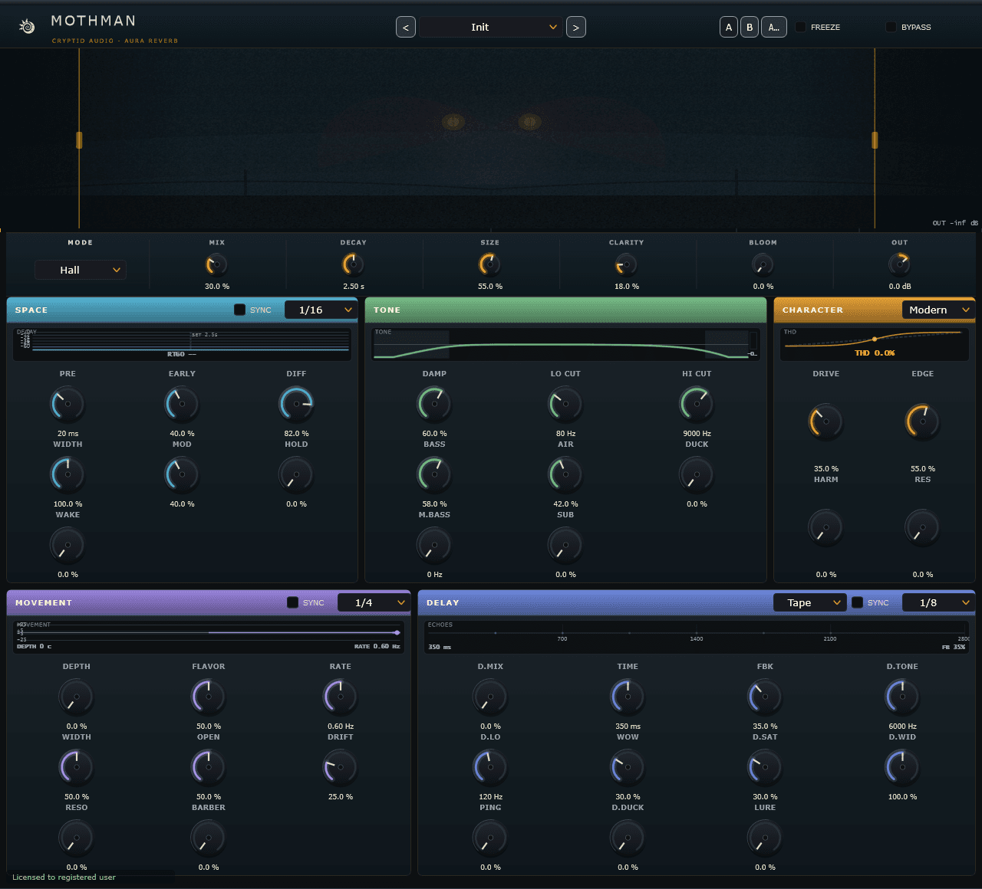
Task: Click the OPEN knob
Action: pos(208,768)
